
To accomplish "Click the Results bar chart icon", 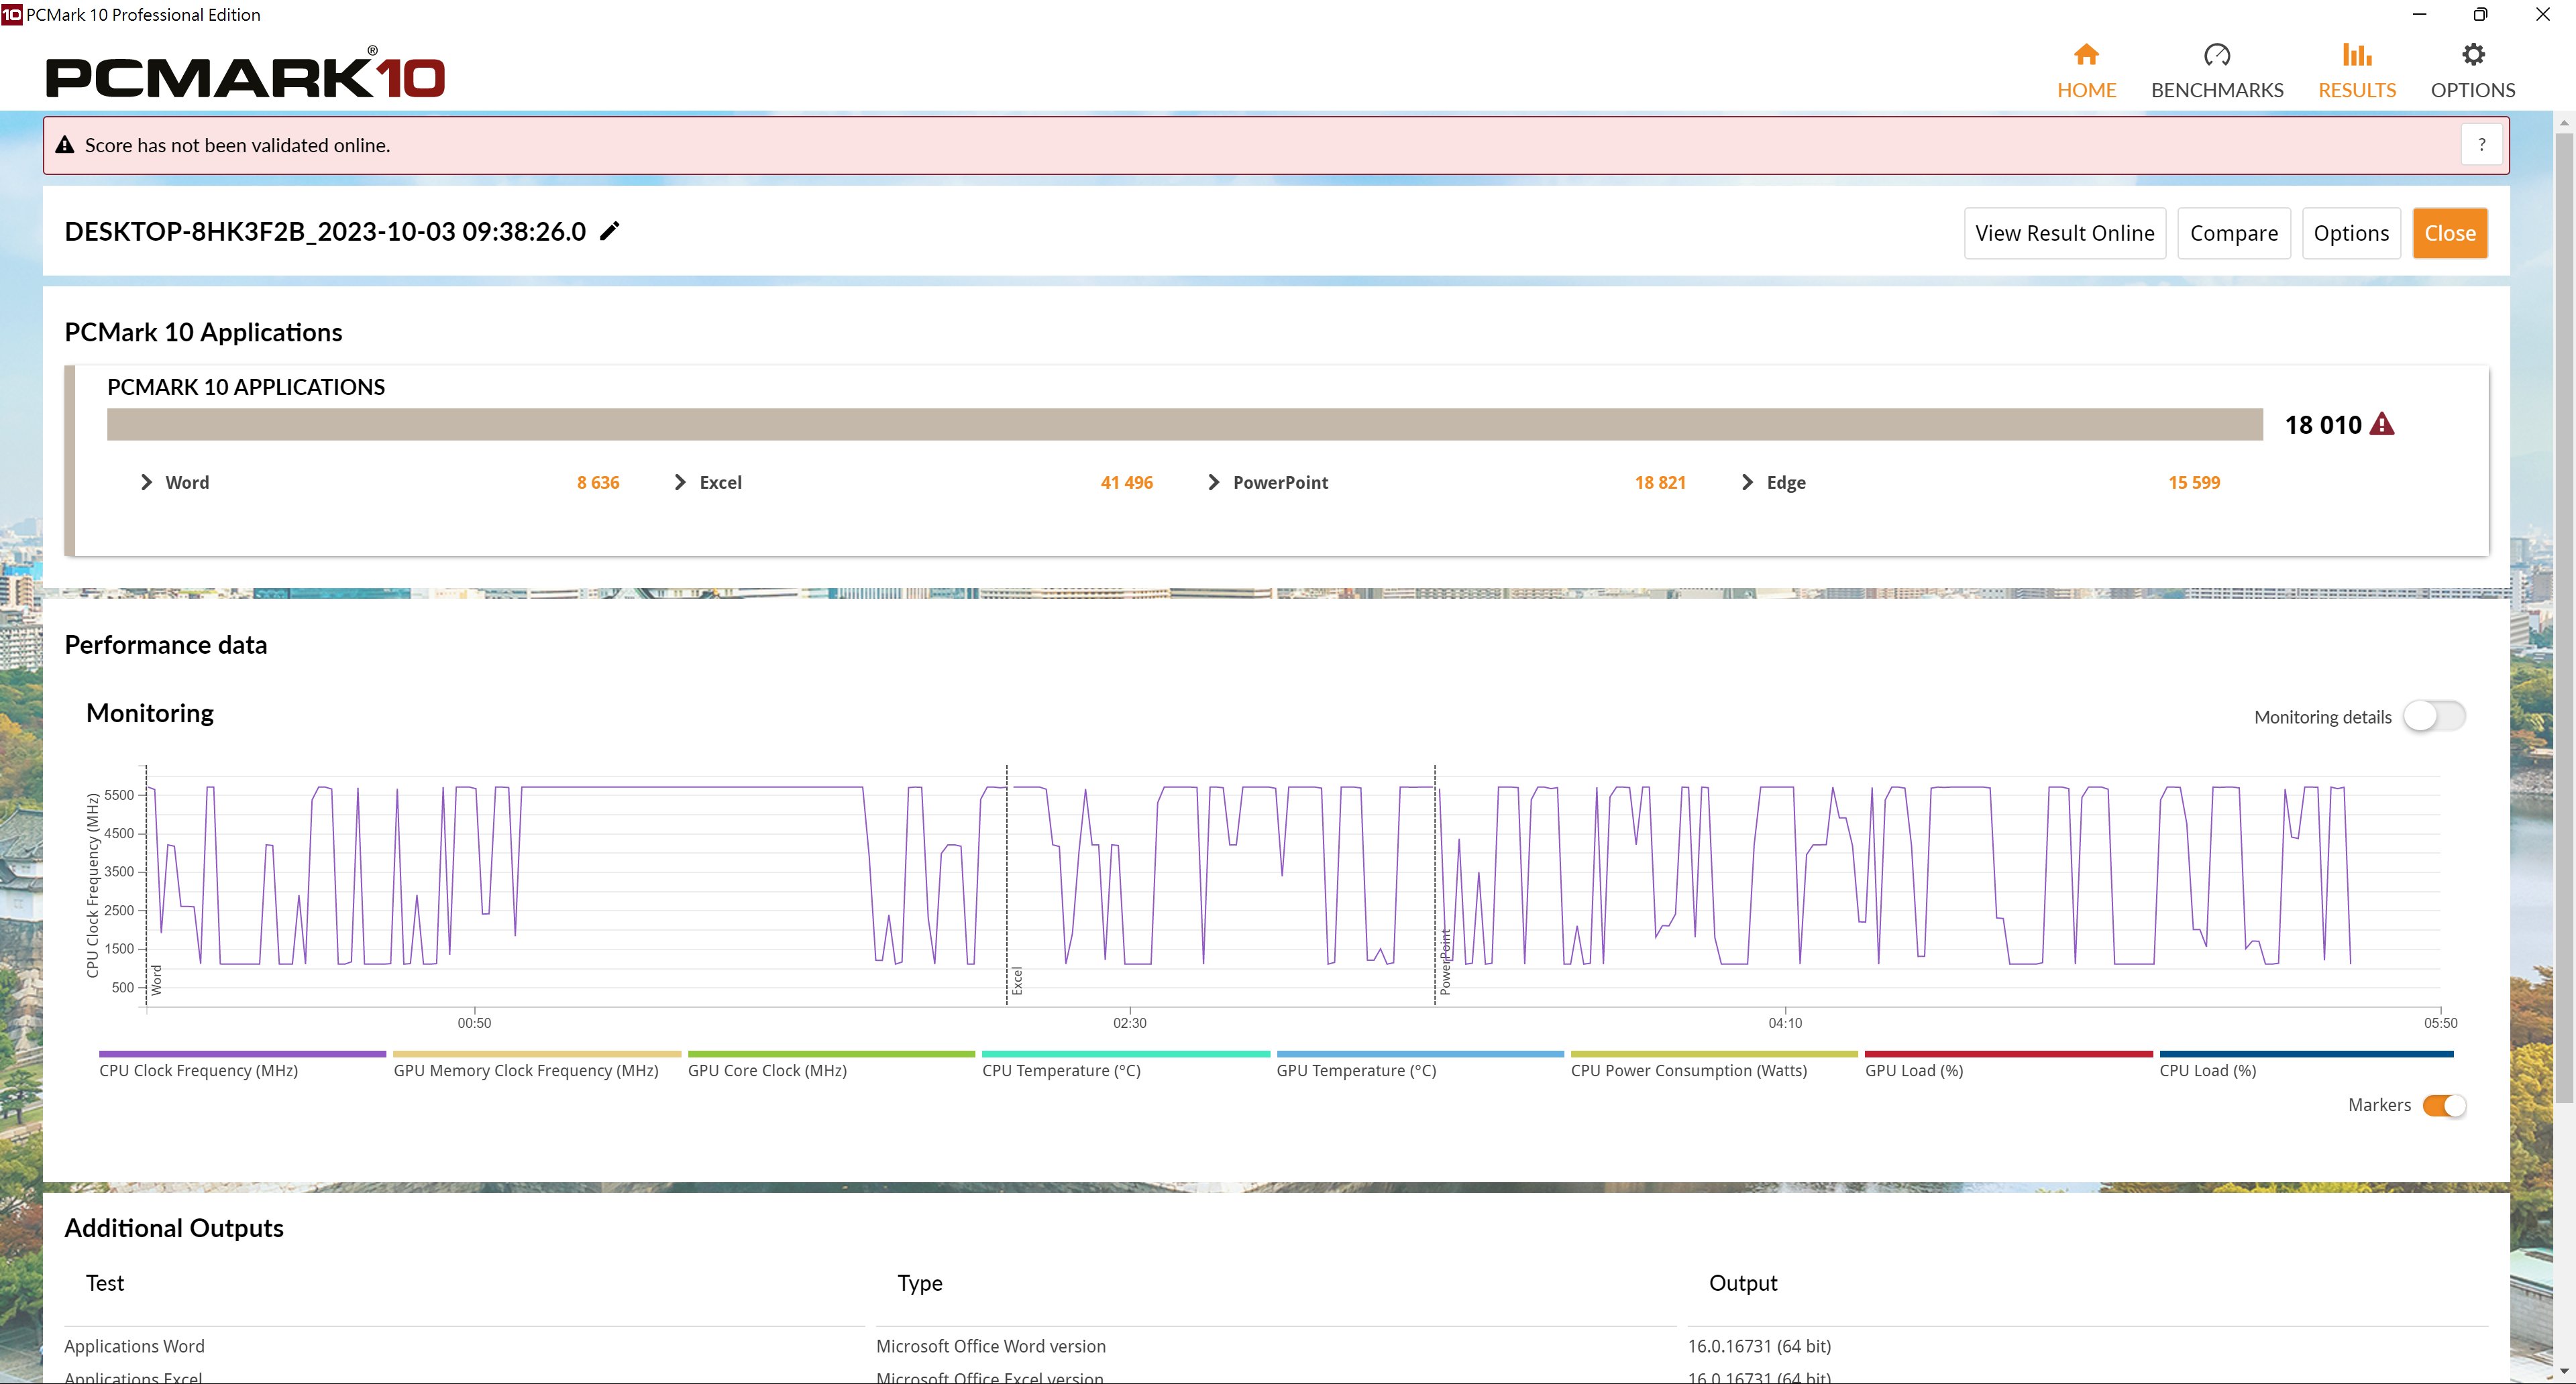I will 2356,54.
